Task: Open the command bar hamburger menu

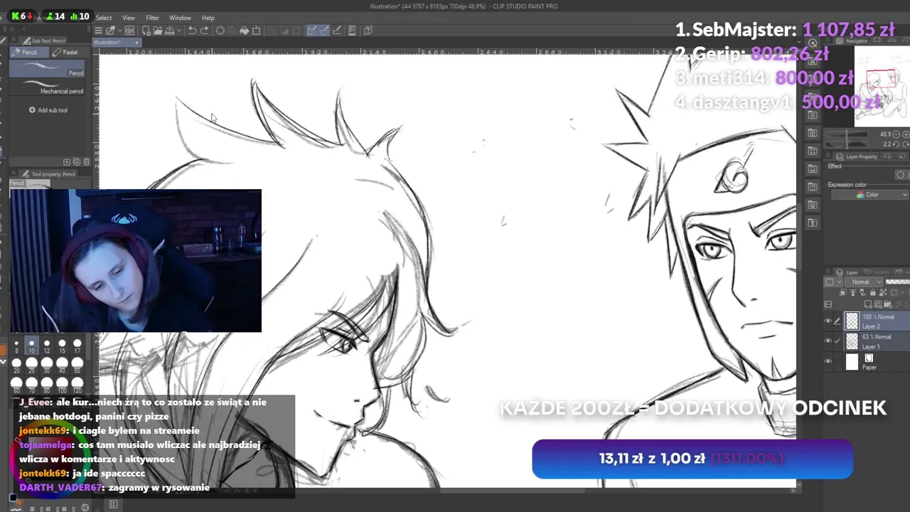Action: tap(99, 31)
